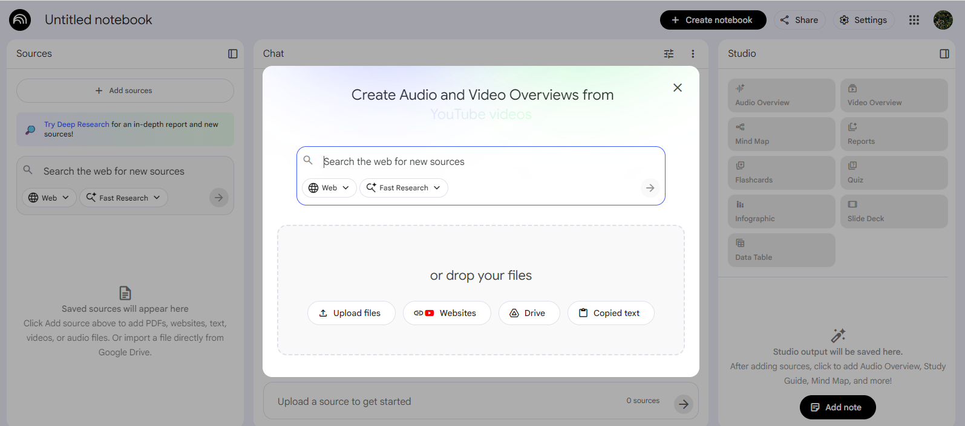Collapse the Sources panel
The height and width of the screenshot is (426, 965).
(x=232, y=54)
